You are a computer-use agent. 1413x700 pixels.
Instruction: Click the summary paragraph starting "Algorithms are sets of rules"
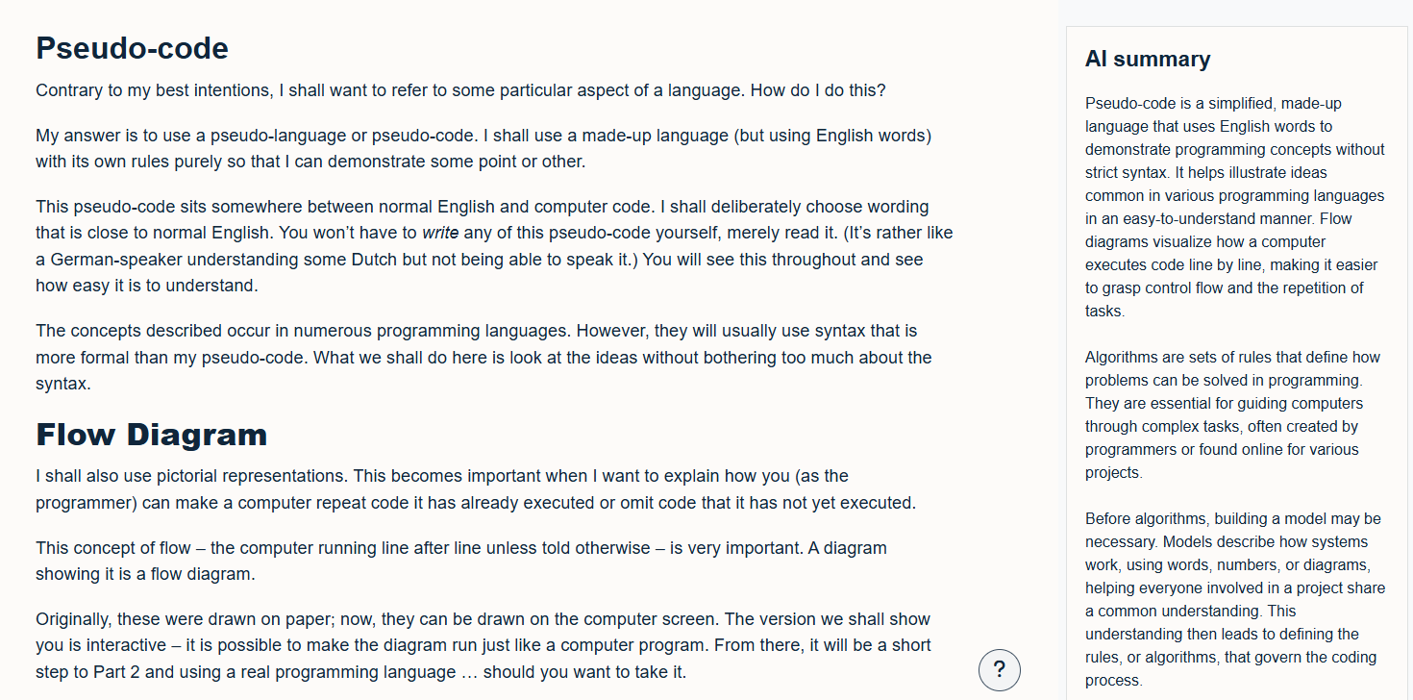coord(1234,414)
